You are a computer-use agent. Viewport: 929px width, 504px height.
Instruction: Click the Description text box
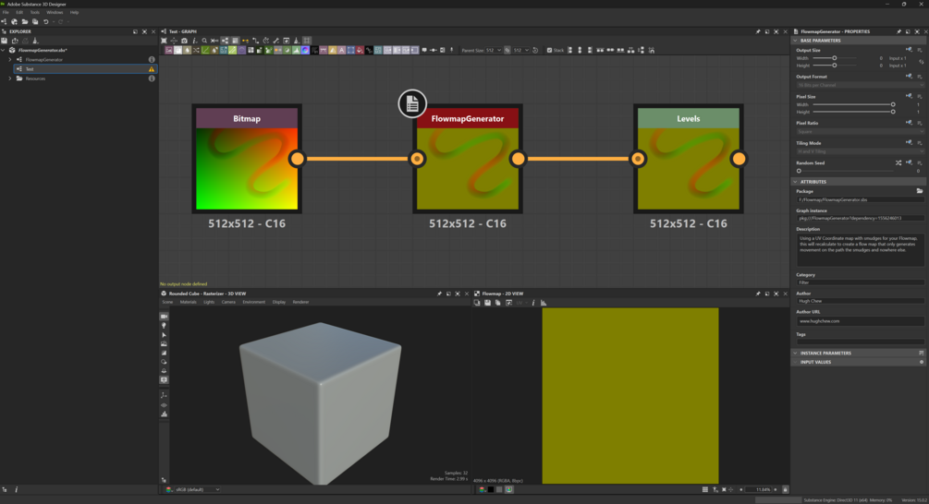click(x=860, y=249)
